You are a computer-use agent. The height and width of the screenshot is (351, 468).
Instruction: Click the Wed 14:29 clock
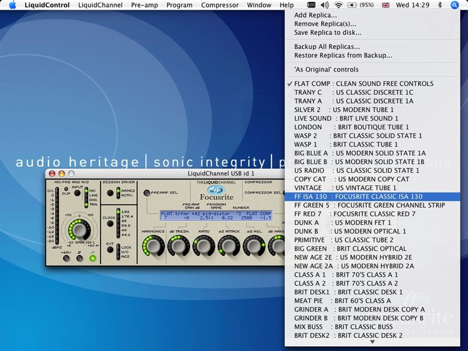(412, 5)
